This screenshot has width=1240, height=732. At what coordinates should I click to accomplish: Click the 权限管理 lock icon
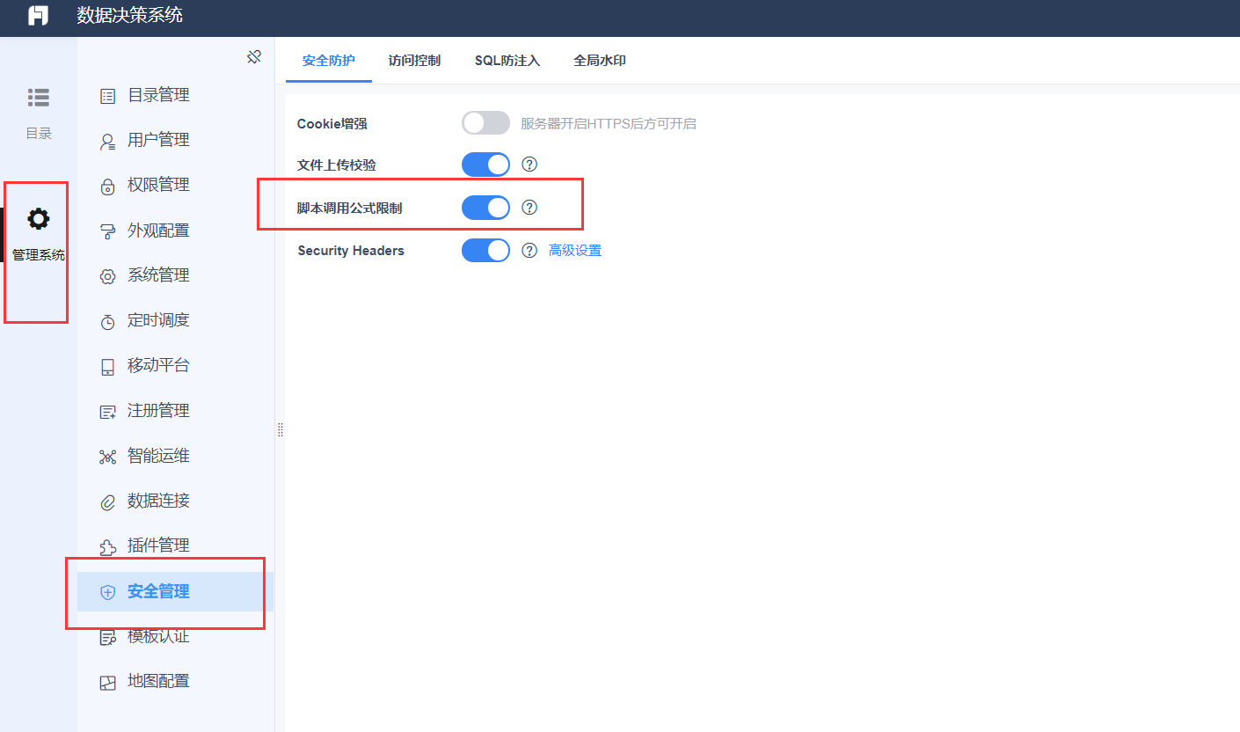tap(108, 186)
